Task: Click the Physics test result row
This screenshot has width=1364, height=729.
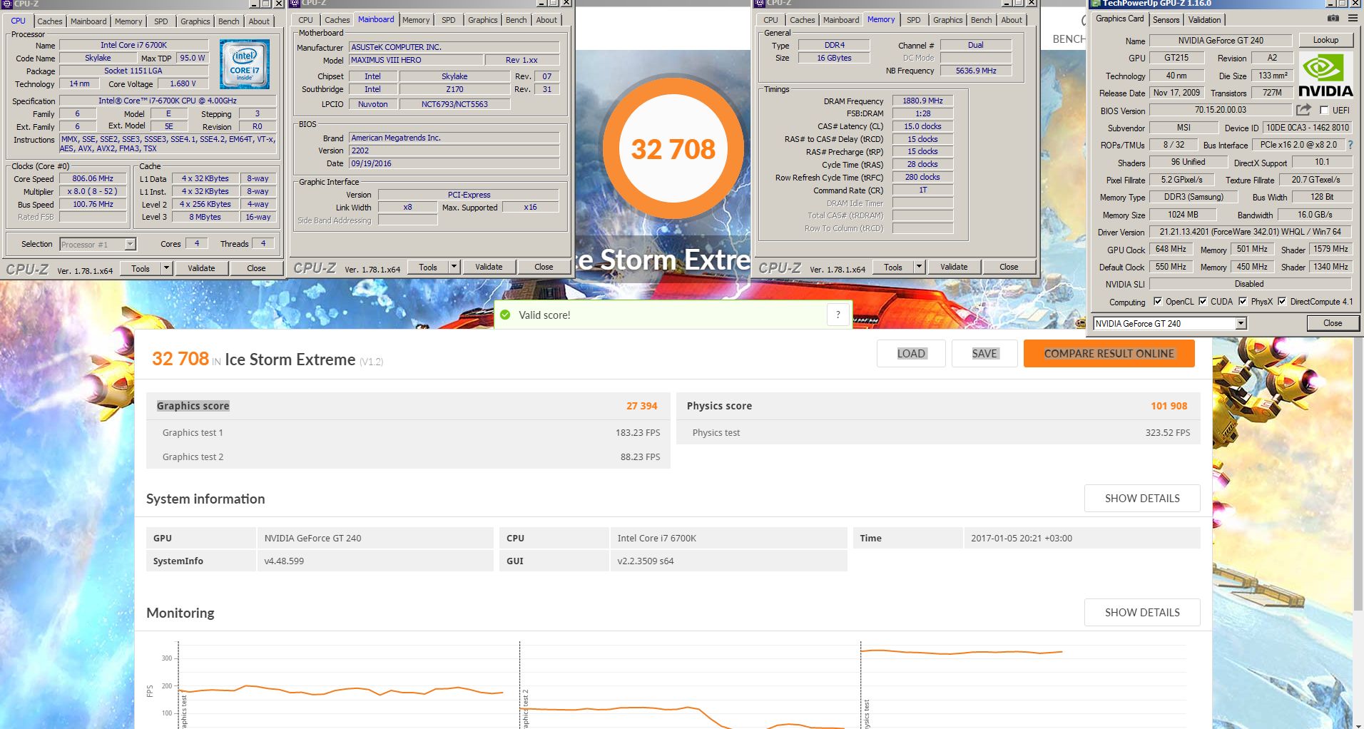Action: [938, 432]
